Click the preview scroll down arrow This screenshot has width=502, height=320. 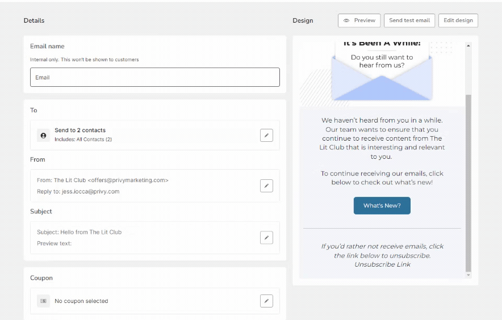(x=468, y=275)
